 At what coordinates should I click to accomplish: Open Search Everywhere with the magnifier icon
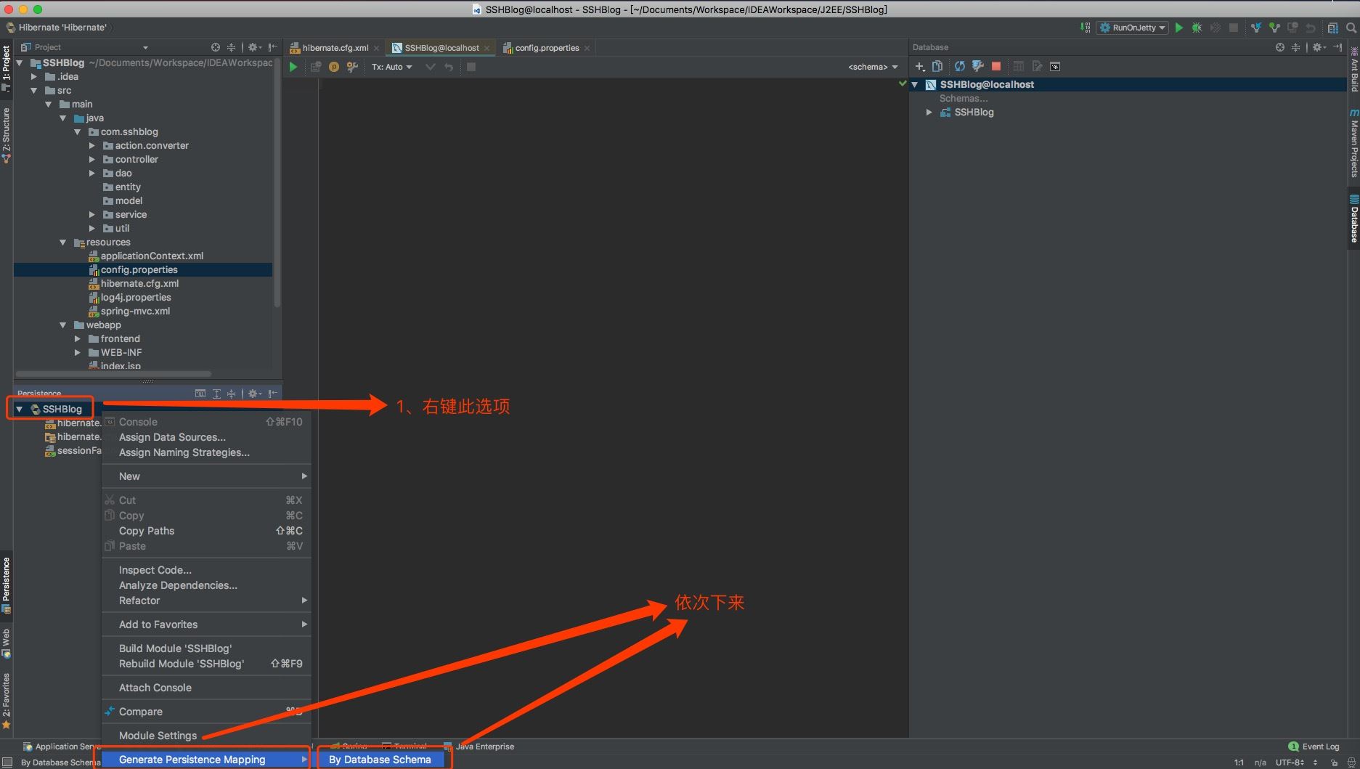click(x=1351, y=28)
